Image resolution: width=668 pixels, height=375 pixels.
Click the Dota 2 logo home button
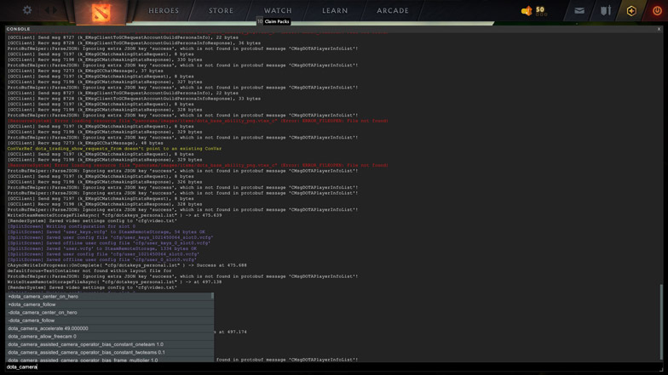[101, 12]
